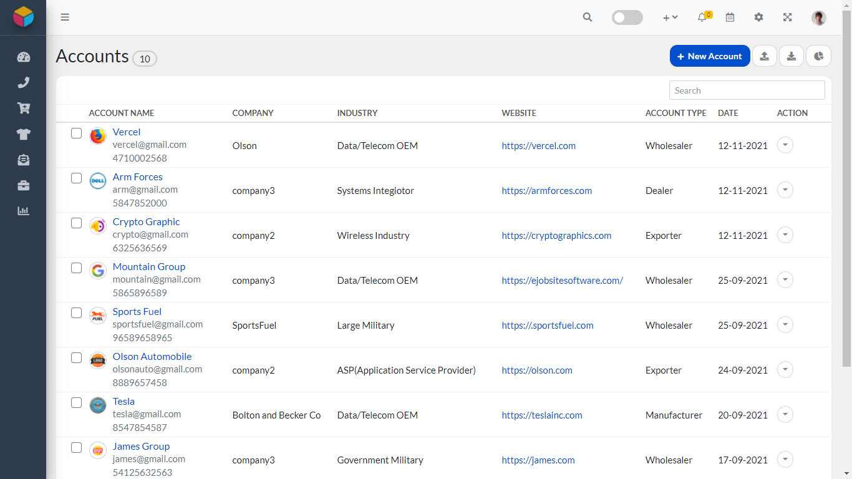The height and width of the screenshot is (479, 852).
Task: Open the user profile avatar
Action: 819,17
